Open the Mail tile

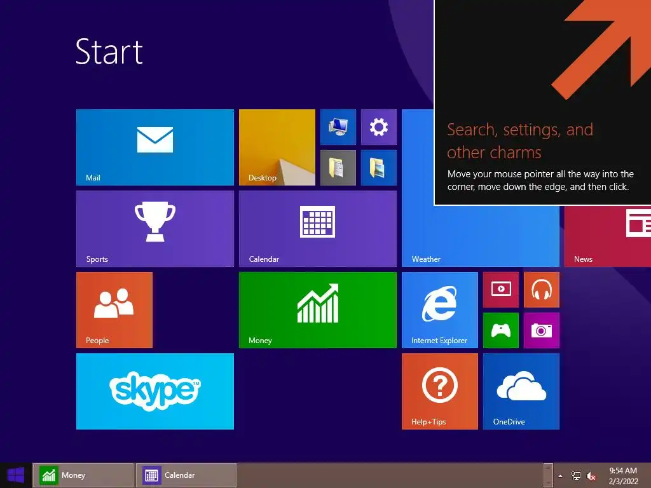155,147
